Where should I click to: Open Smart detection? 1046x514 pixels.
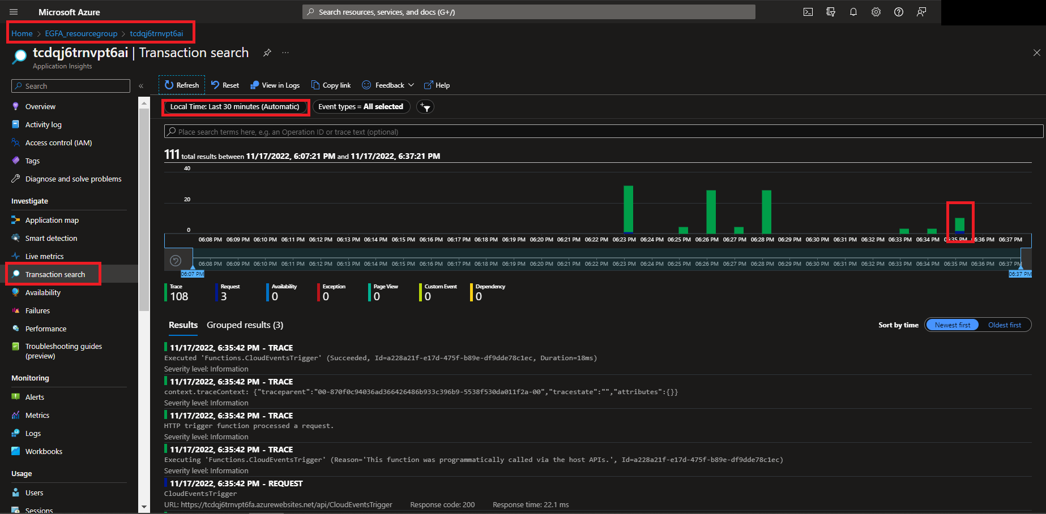51,238
